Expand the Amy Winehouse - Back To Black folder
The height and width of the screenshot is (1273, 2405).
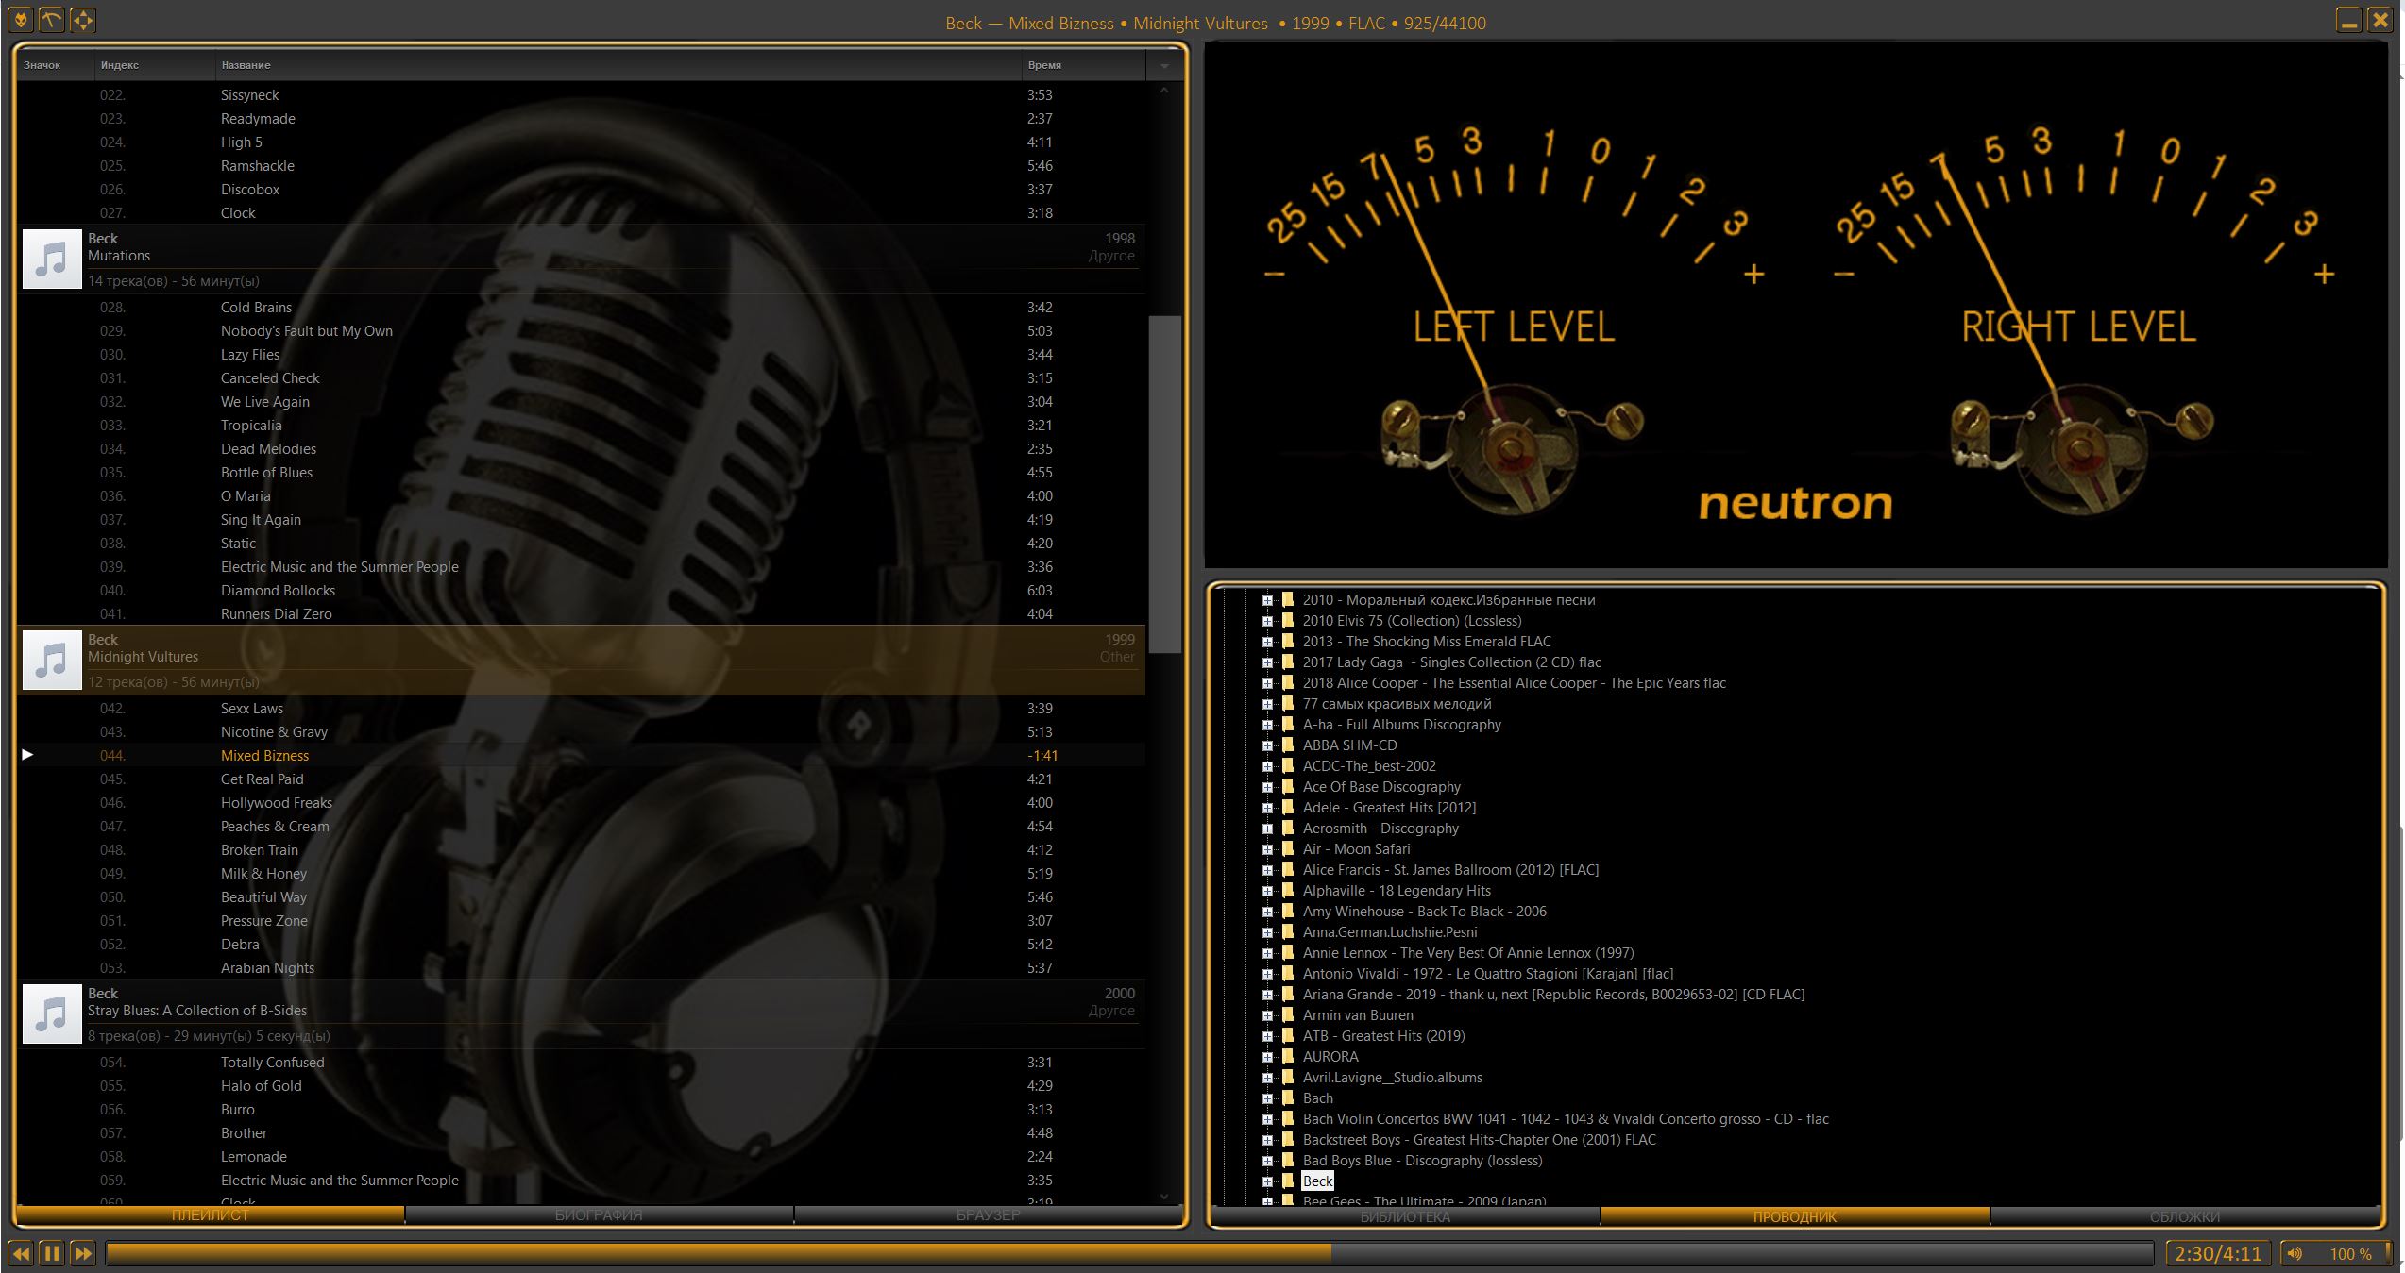tap(1267, 912)
